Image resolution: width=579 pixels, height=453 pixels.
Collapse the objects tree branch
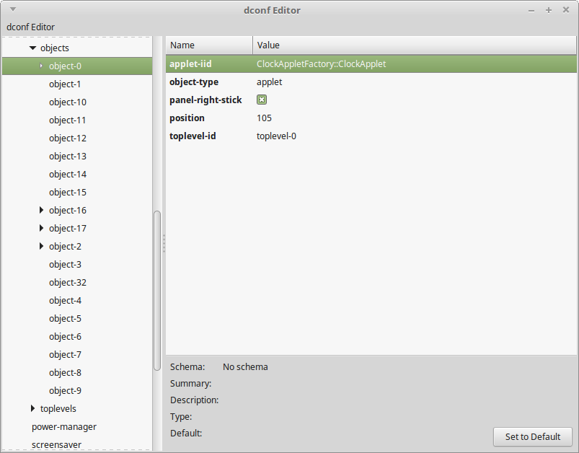pyautogui.click(x=32, y=48)
